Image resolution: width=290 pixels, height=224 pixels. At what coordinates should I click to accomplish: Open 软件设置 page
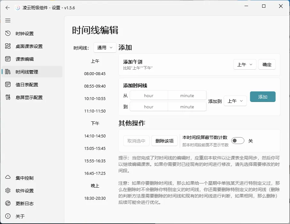pyautogui.click(x=32, y=190)
